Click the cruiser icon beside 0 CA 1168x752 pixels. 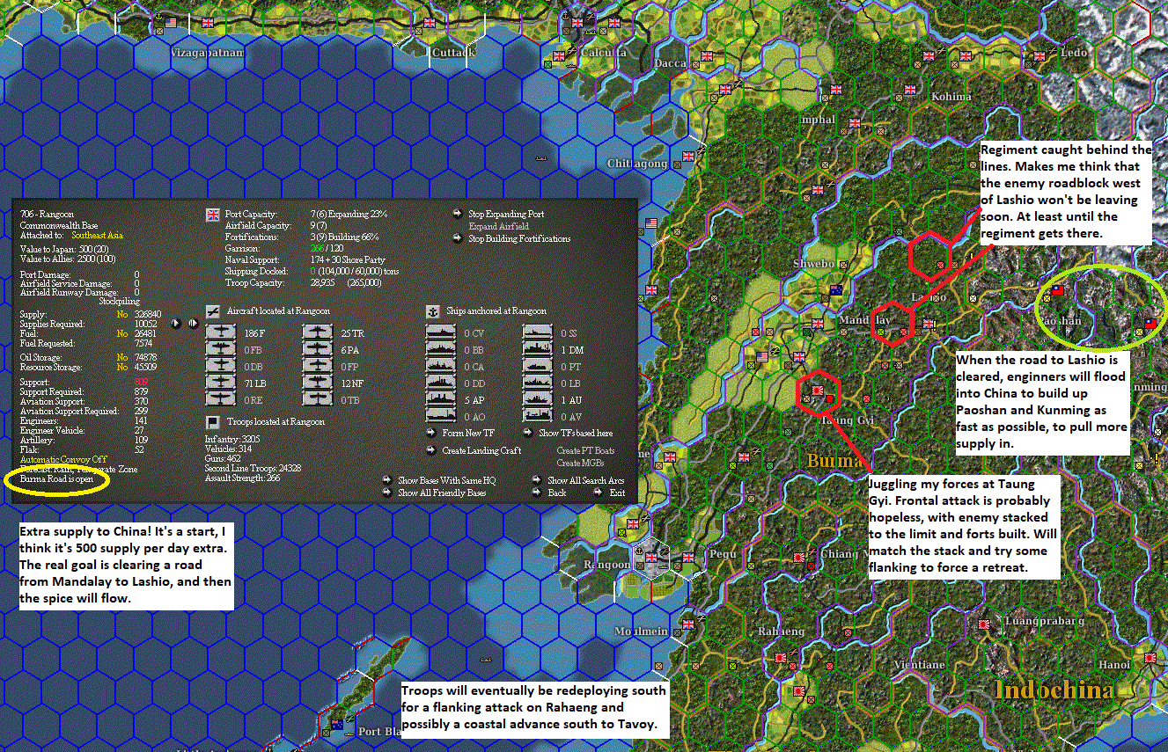coord(440,367)
